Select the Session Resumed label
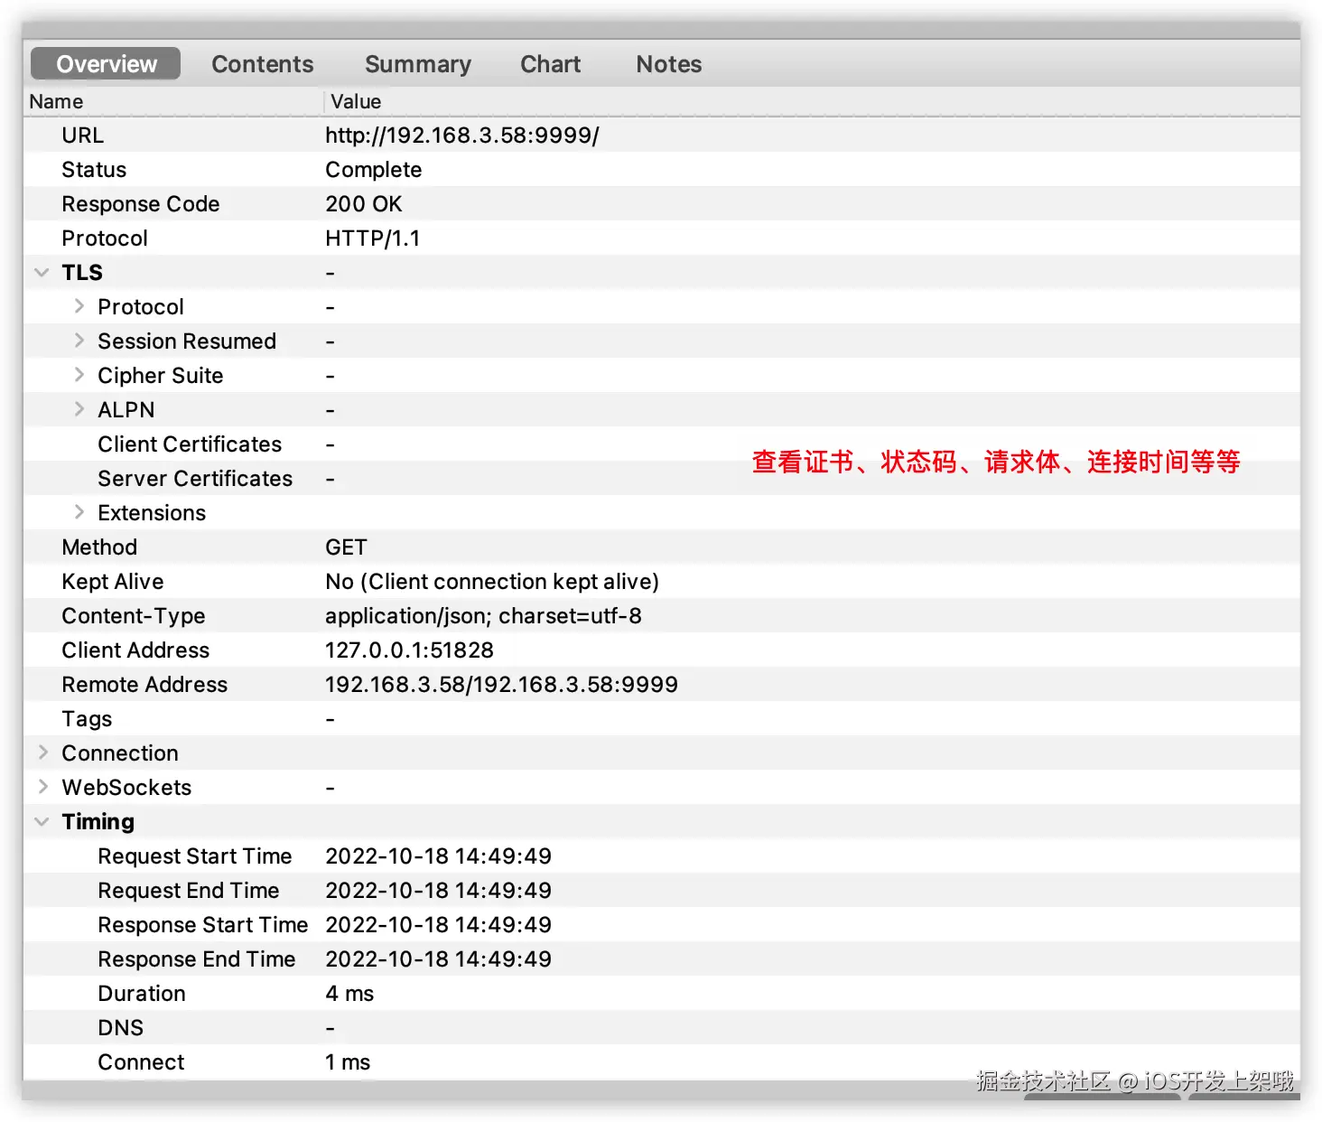 pos(187,341)
